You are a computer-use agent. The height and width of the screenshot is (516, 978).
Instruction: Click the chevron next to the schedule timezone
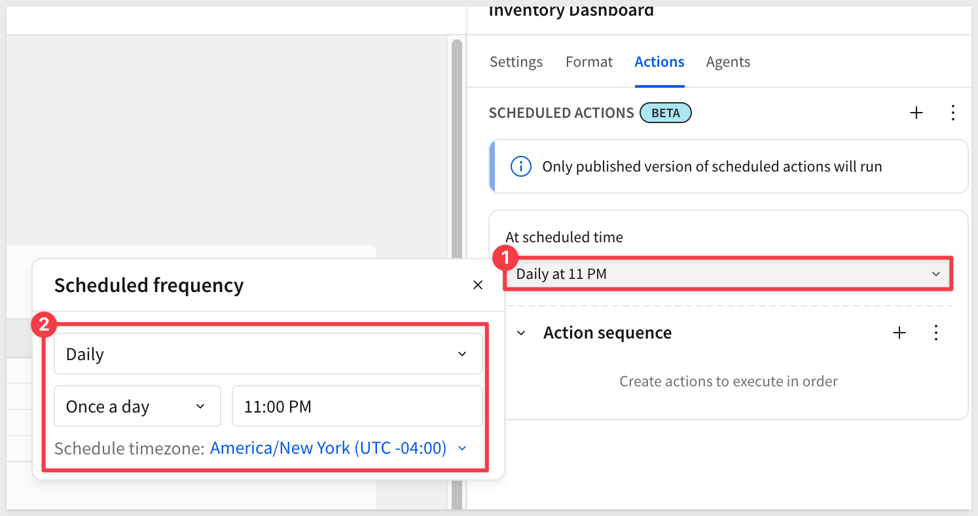coord(463,449)
